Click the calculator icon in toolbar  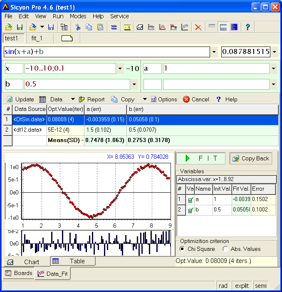223,27
